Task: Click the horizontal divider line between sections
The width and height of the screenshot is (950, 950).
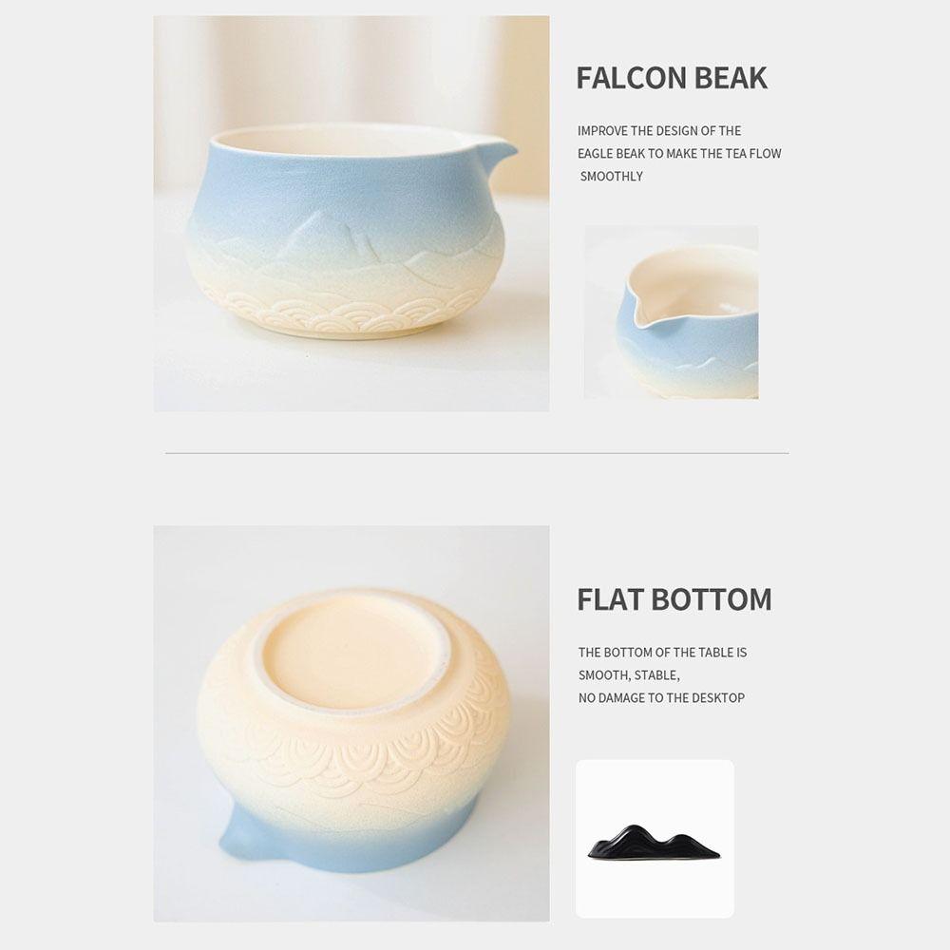Action: click(477, 452)
